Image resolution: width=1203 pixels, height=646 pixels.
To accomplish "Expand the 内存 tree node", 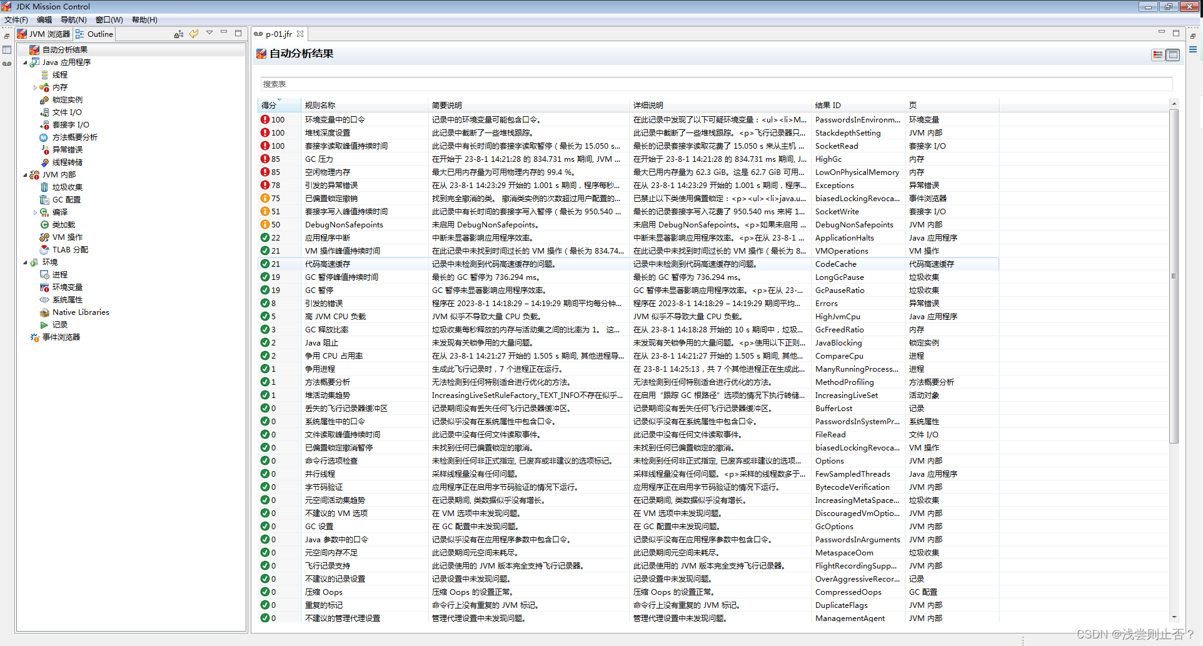I will (x=36, y=87).
